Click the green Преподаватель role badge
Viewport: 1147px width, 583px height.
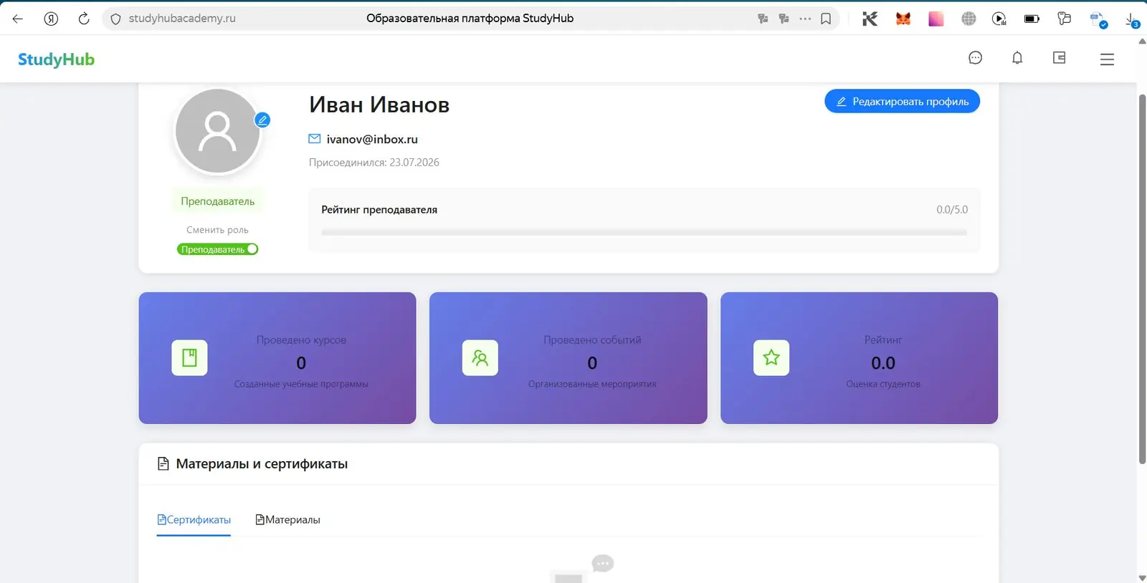[217, 201]
